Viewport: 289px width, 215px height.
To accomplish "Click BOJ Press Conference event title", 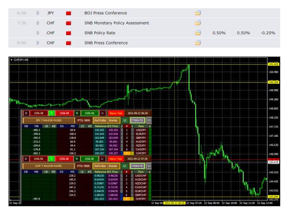I will (x=105, y=13).
